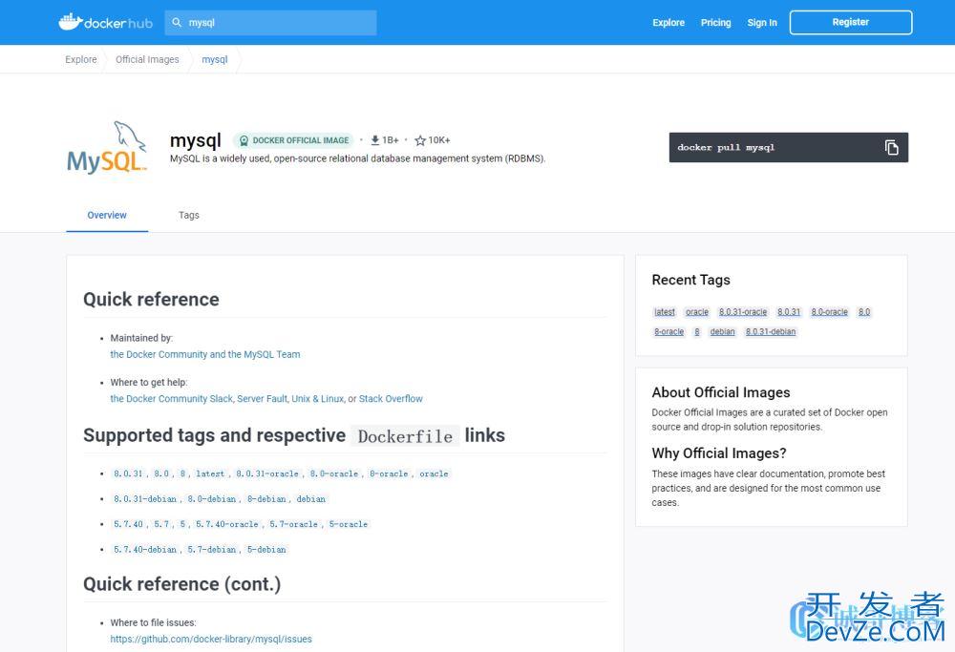Image resolution: width=955 pixels, height=652 pixels.
Task: Click the Docker Official Image badge
Action: coord(293,140)
